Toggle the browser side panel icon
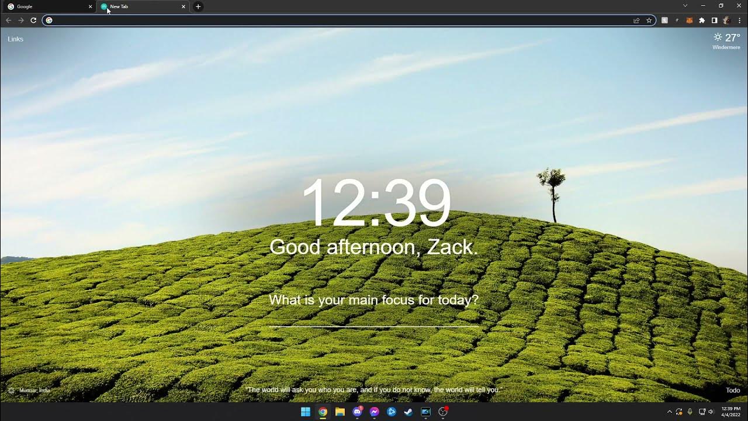The image size is (748, 421). [x=714, y=20]
